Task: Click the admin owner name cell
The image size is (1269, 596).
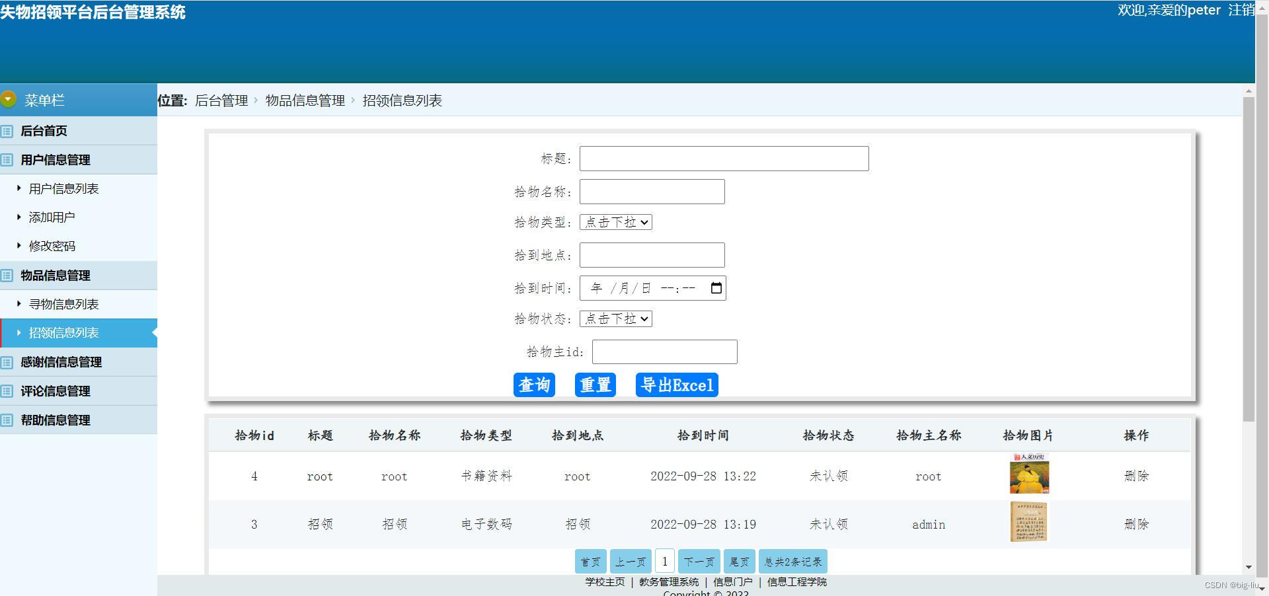Action: coord(929,525)
